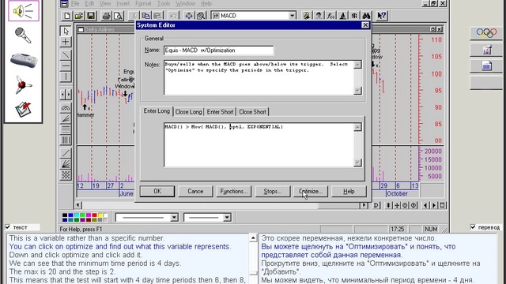Click the Notes scrollbar down arrow
The width and height of the screenshot is (506, 284).
[357, 91]
